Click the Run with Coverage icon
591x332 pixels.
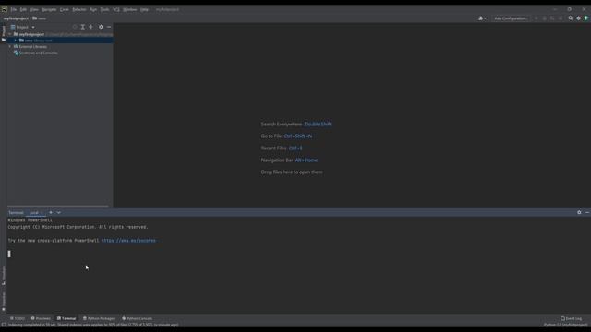click(552, 18)
